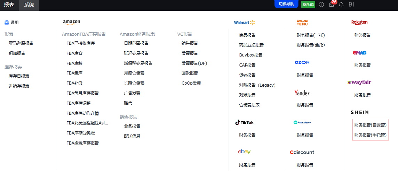Click the eBay logo
The width and height of the screenshot is (398, 173).
[x=244, y=152]
